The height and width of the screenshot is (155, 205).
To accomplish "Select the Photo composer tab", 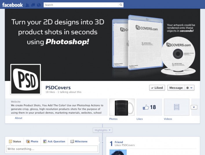I will tap(32, 141).
